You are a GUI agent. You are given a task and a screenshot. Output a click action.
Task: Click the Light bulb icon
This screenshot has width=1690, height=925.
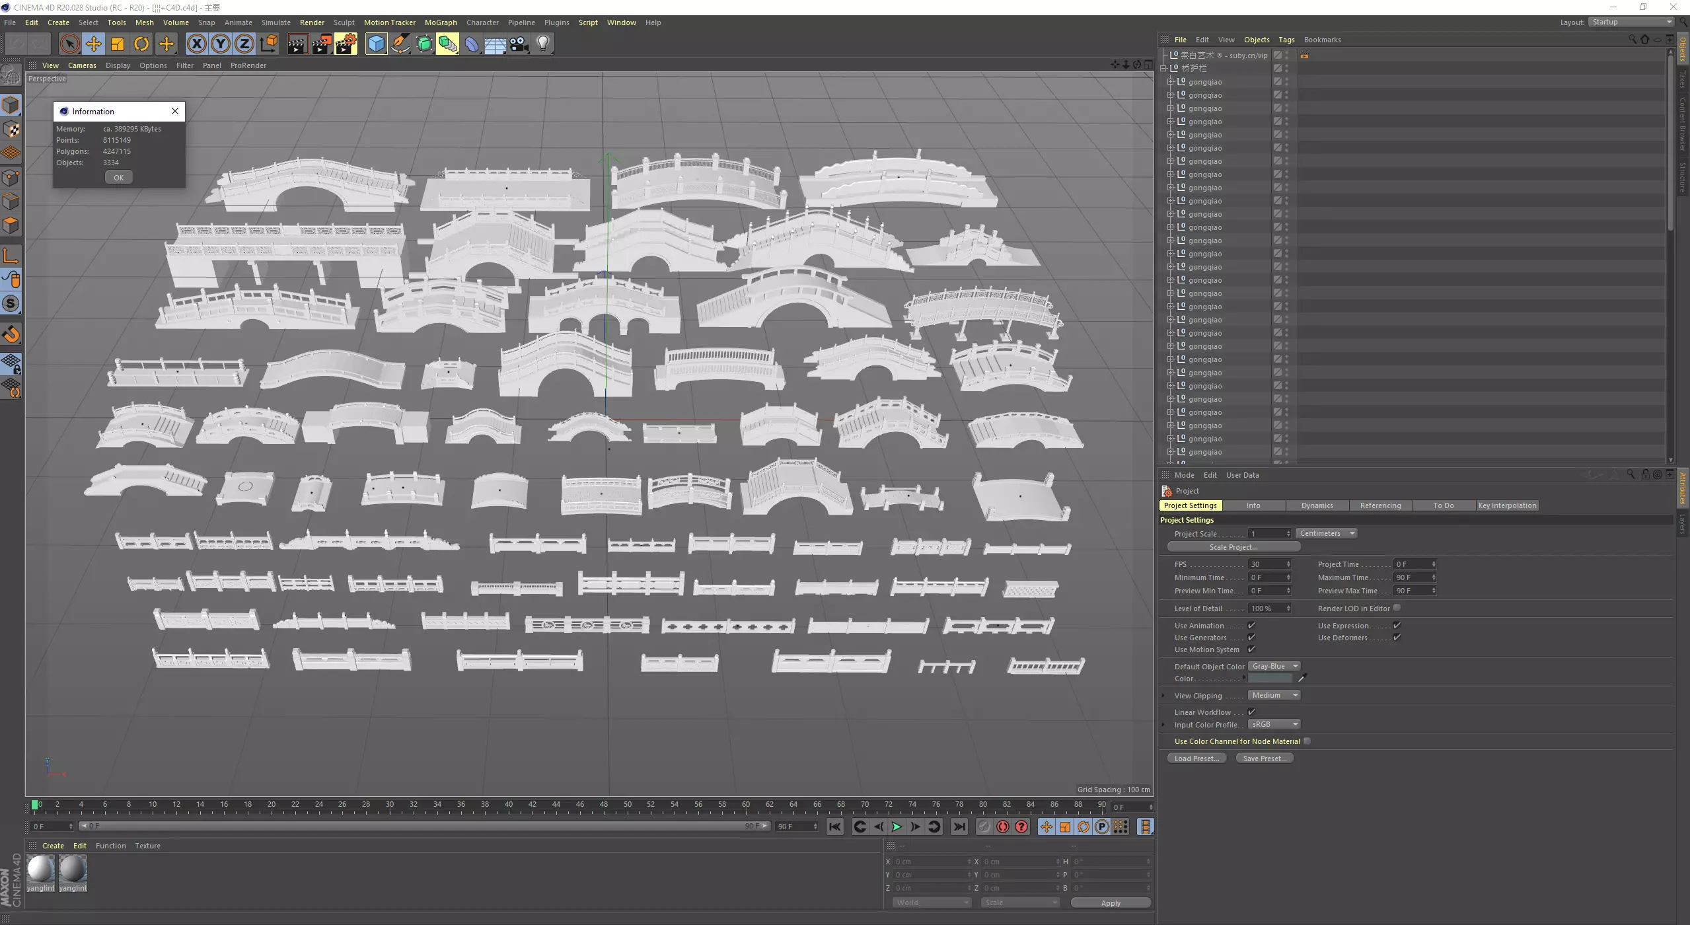[x=543, y=44]
